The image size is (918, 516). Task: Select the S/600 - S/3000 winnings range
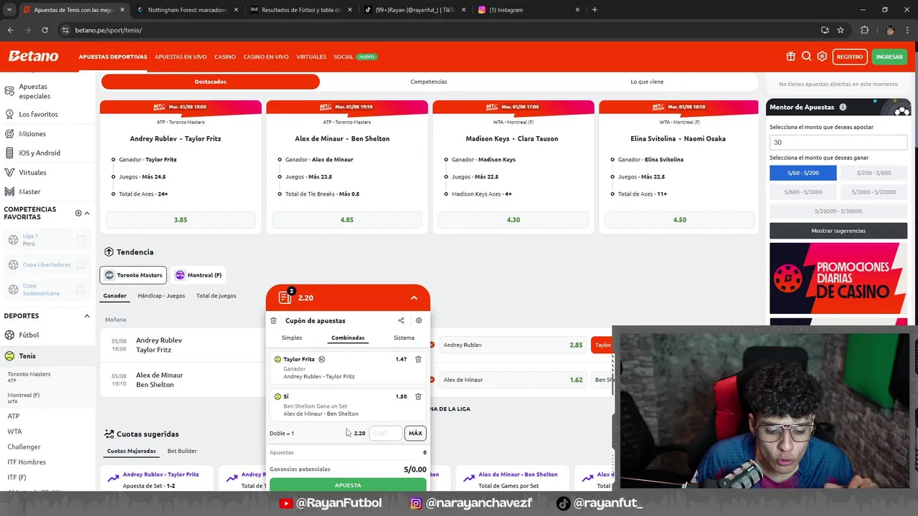tap(803, 192)
